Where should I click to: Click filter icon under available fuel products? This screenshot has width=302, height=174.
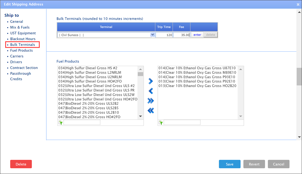(60, 123)
